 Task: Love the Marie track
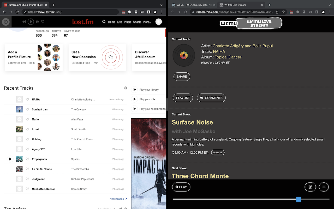pyautogui.click(x=27, y=119)
